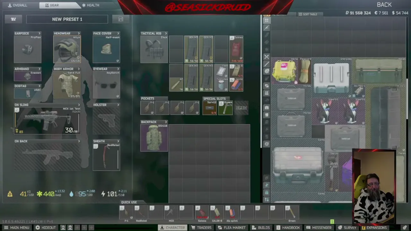Open the Grenades case in stash
Viewport: 411px width, 231px height.
(332, 78)
